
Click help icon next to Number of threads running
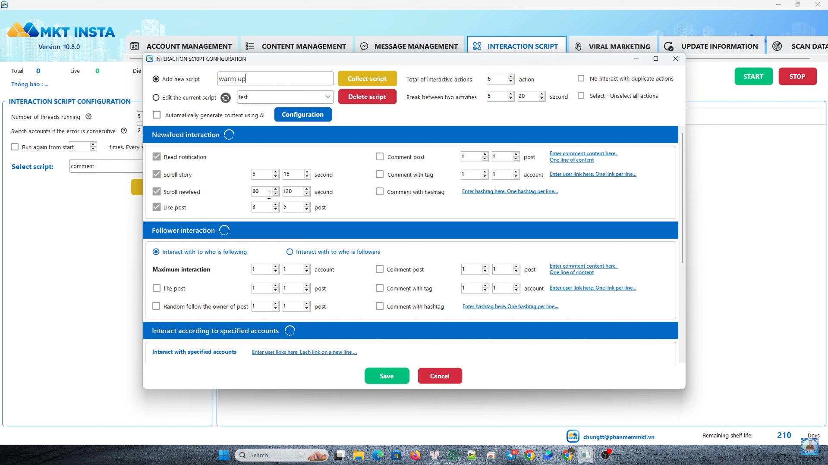pos(88,116)
